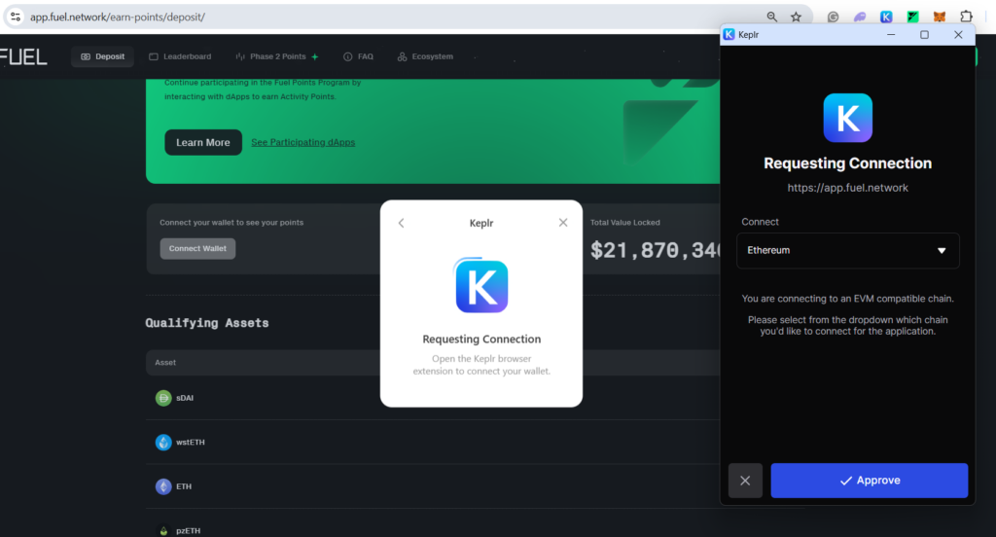Switch to the Leaderboard tab
996x537 pixels.
180,56
